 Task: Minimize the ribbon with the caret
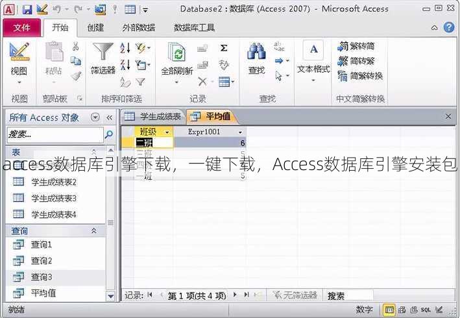click(x=435, y=28)
